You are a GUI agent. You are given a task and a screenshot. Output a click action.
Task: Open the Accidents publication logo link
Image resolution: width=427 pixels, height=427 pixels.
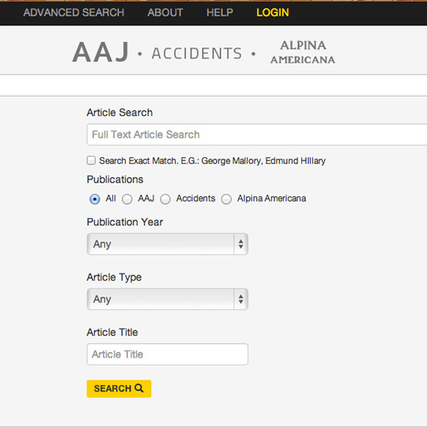[x=197, y=53]
